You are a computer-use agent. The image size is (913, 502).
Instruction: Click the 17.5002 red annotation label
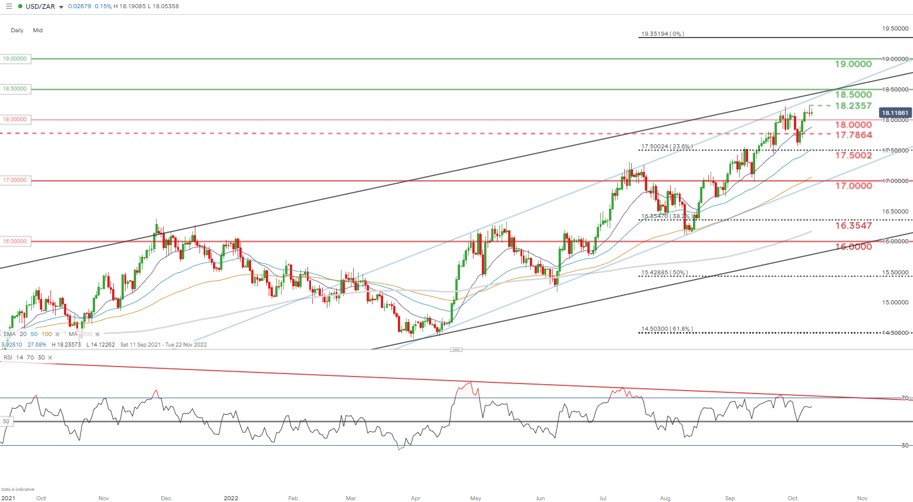853,155
